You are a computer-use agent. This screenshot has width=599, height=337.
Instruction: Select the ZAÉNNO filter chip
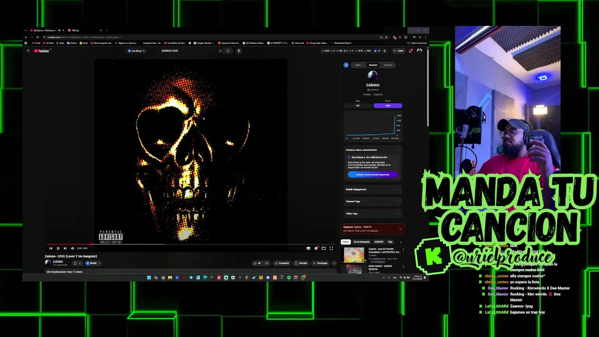click(379, 242)
